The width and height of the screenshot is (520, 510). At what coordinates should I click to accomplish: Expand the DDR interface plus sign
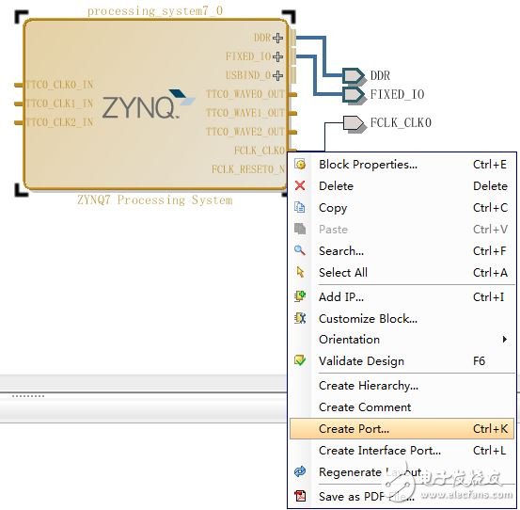click(278, 38)
